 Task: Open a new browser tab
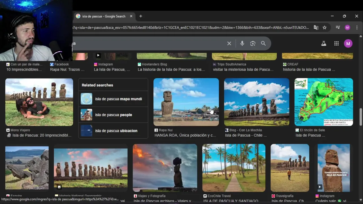click(141, 16)
